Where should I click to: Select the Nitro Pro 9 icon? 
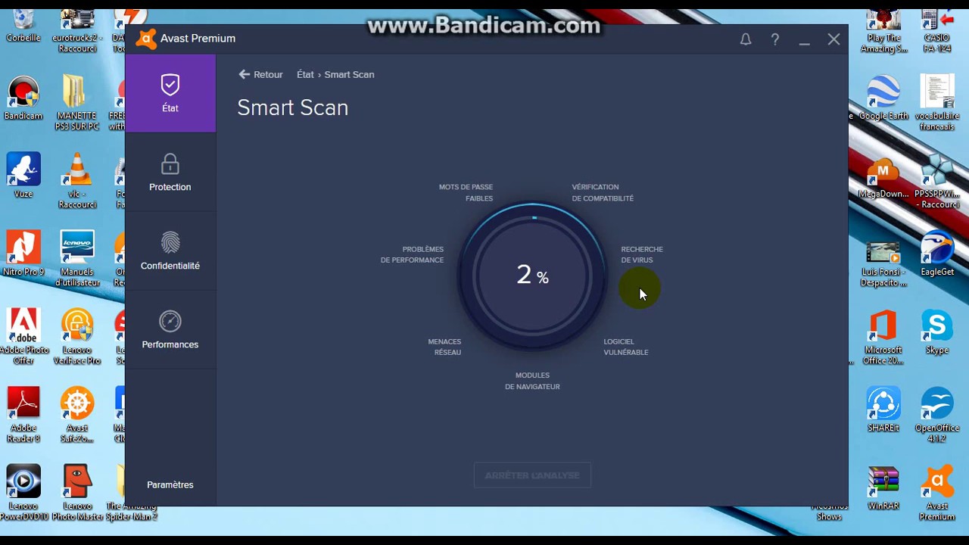click(x=23, y=254)
